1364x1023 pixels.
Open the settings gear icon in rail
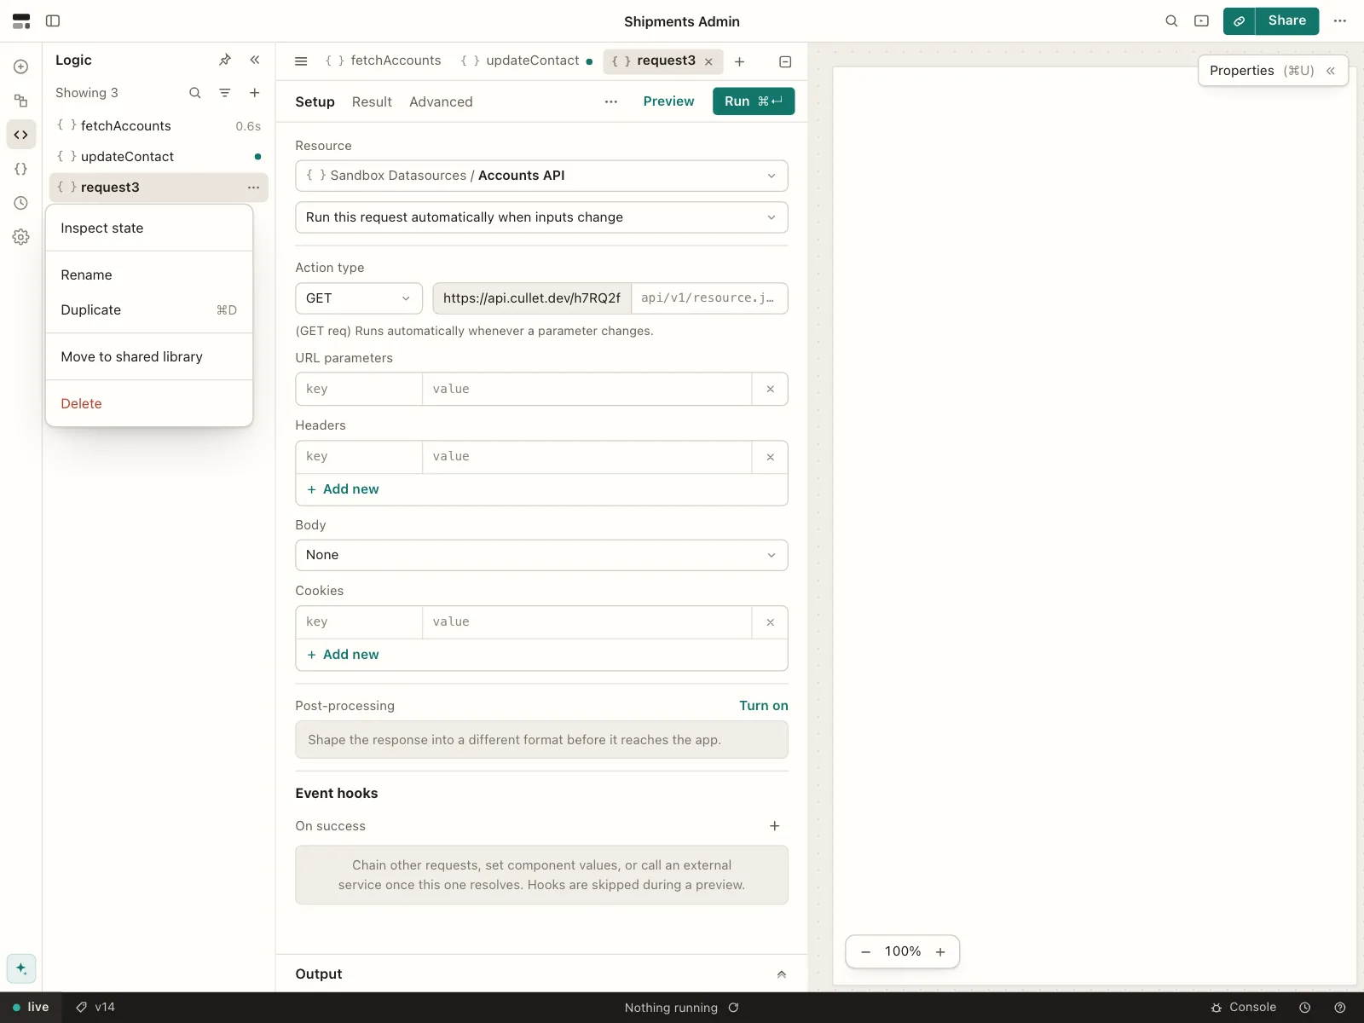click(x=21, y=237)
